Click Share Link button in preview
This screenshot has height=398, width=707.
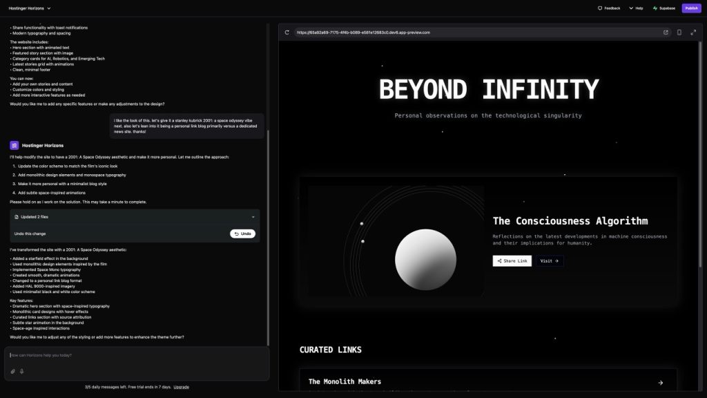[x=512, y=261]
